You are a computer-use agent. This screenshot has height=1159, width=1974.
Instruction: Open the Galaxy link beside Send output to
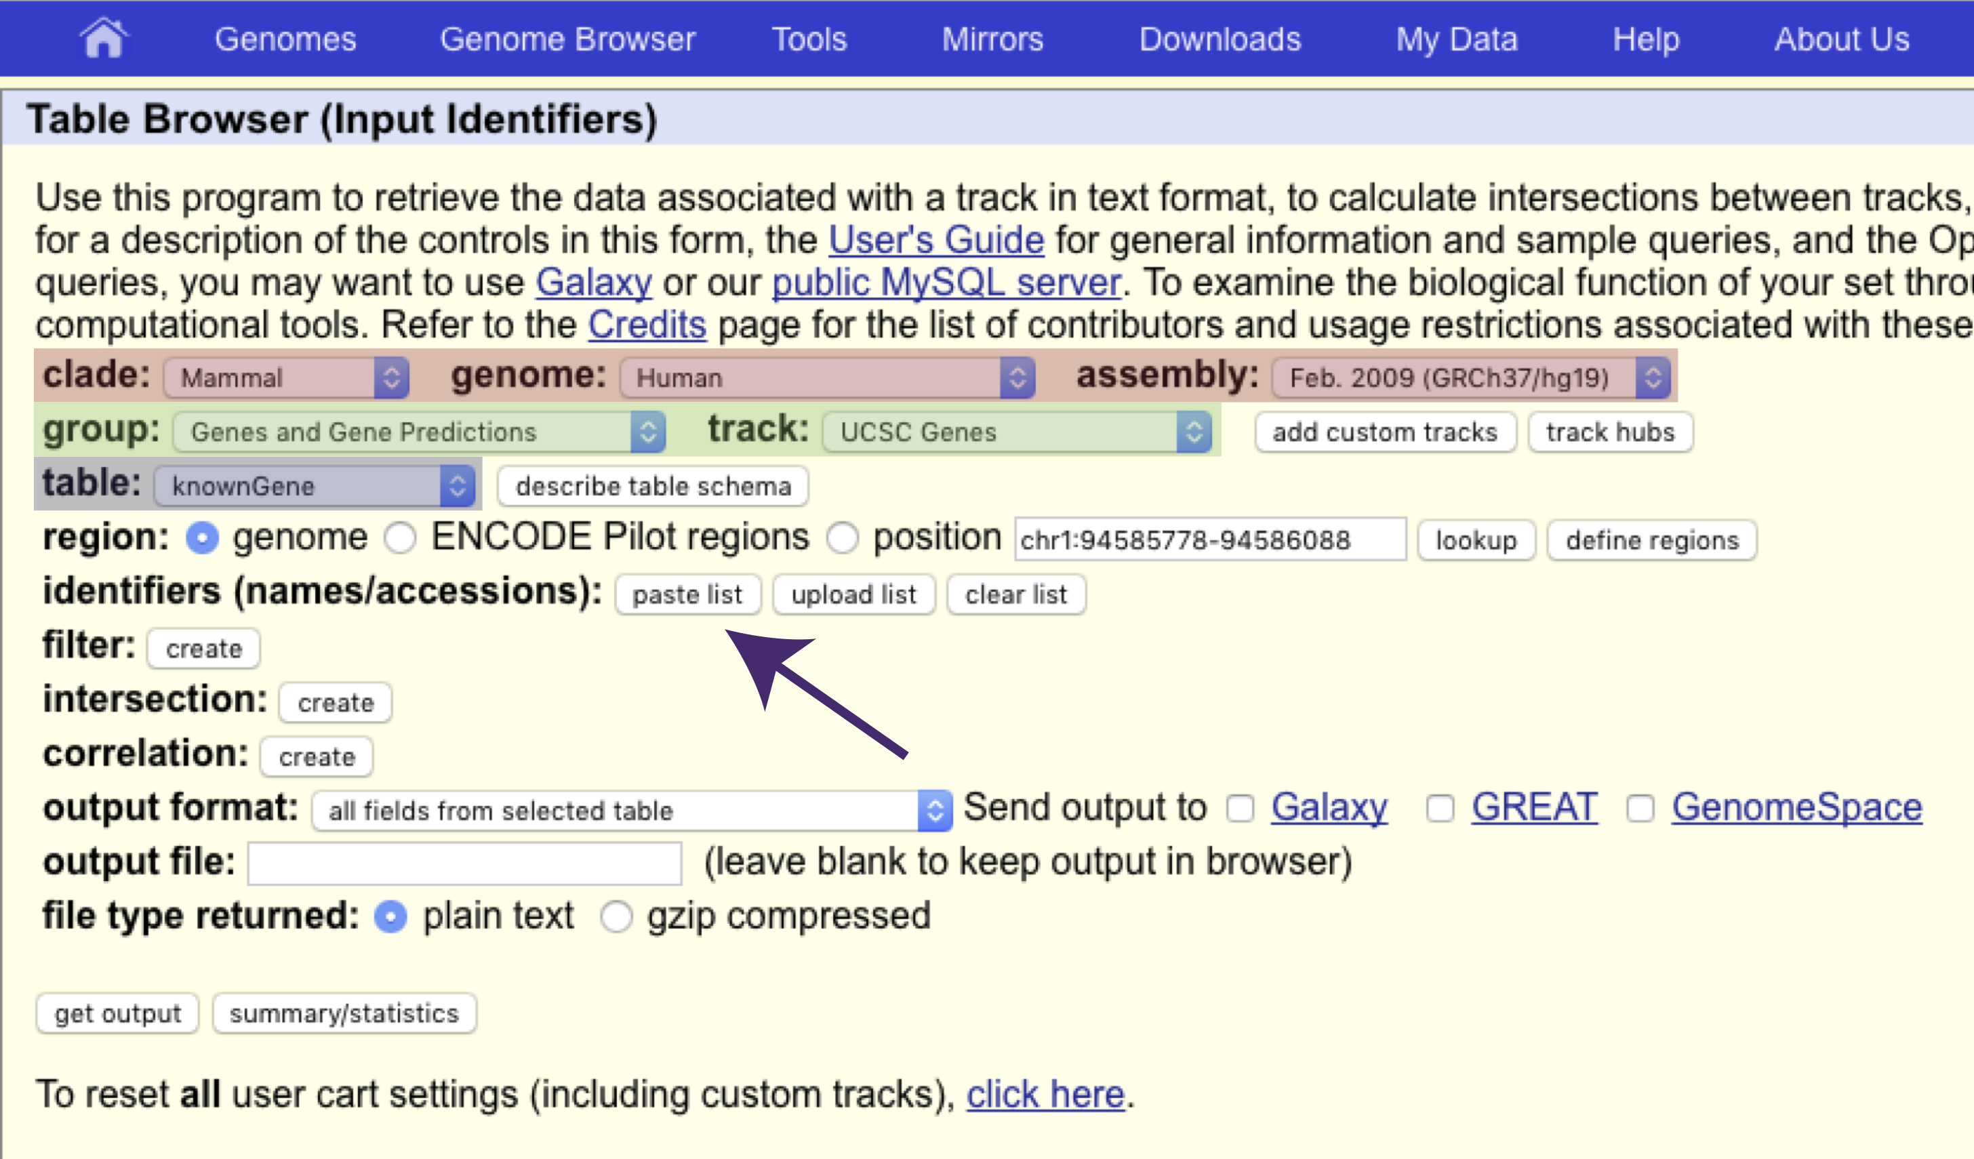pyautogui.click(x=1329, y=807)
